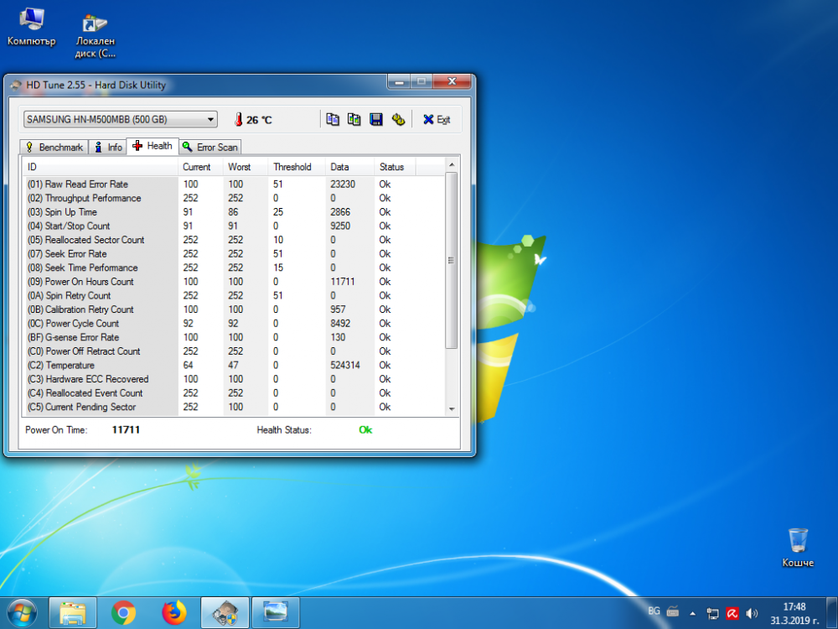
Task: Click the taskbar clock showing 17:48
Action: point(794,614)
